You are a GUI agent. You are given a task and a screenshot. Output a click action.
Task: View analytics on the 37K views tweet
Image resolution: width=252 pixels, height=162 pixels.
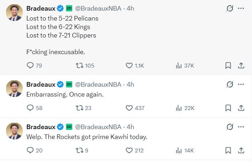click(179, 65)
